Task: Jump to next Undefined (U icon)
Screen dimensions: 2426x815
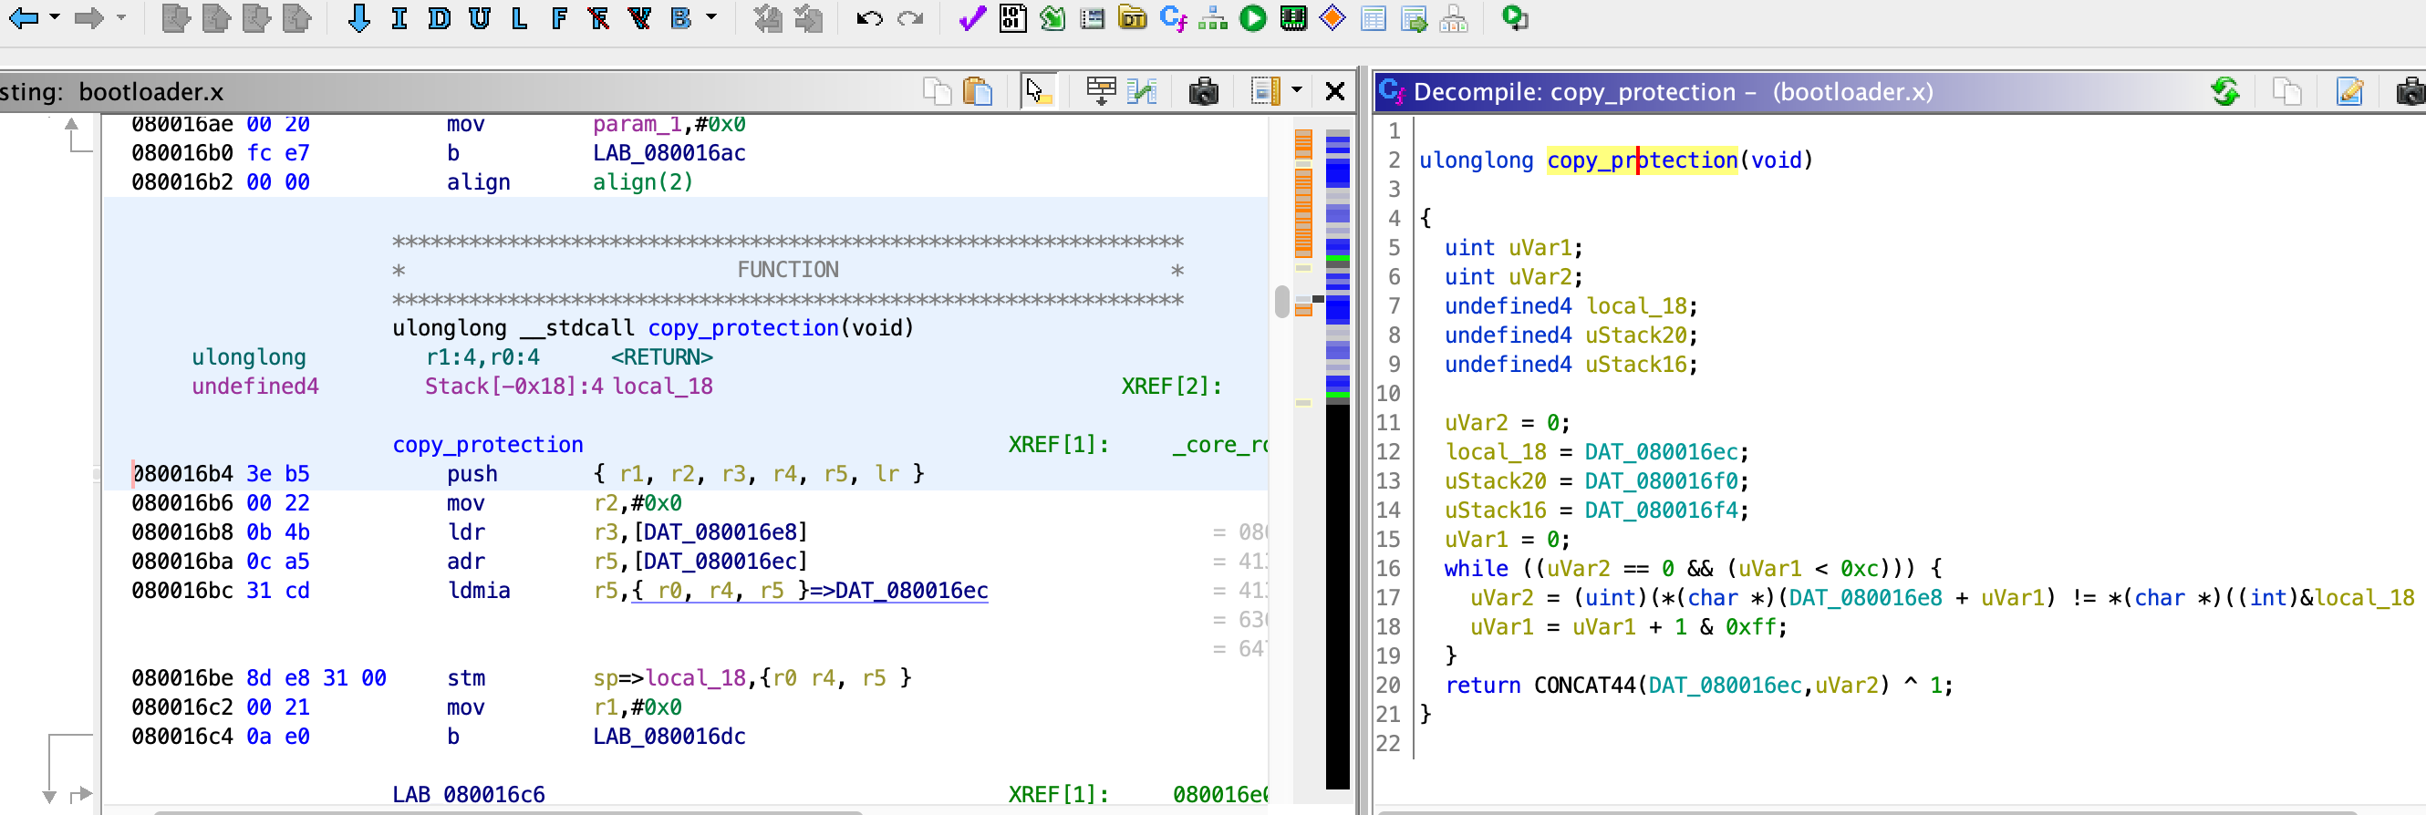Action: [x=480, y=18]
